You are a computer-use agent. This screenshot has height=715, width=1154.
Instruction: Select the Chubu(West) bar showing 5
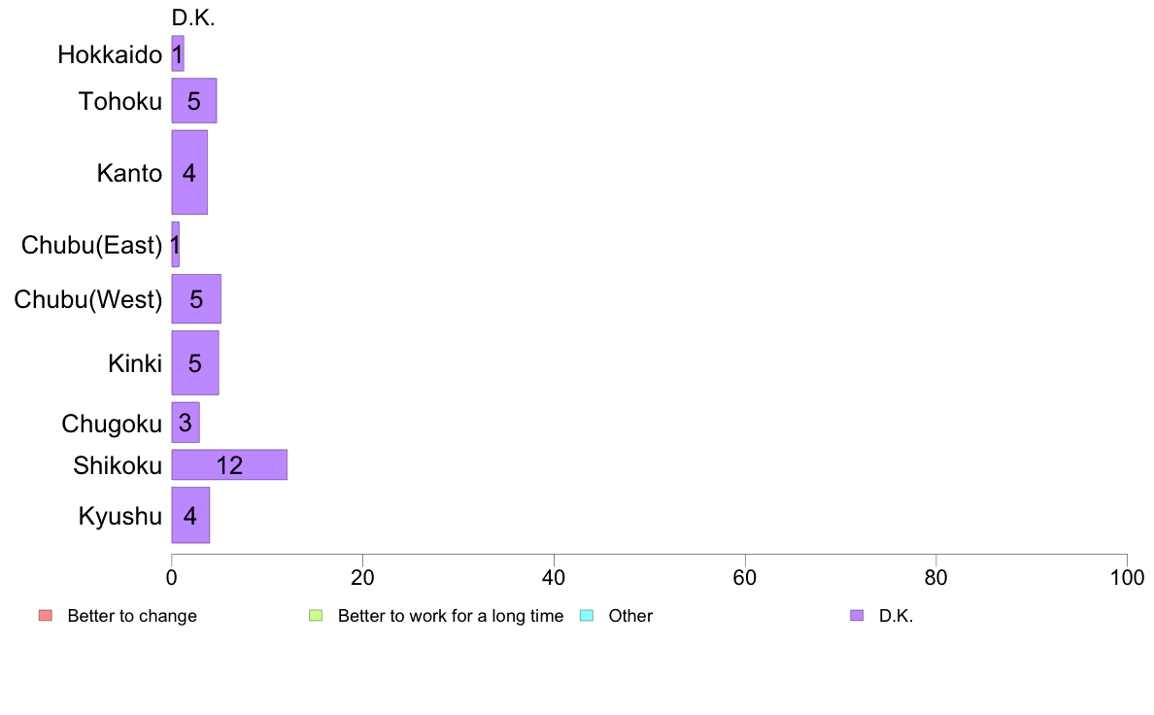[196, 299]
